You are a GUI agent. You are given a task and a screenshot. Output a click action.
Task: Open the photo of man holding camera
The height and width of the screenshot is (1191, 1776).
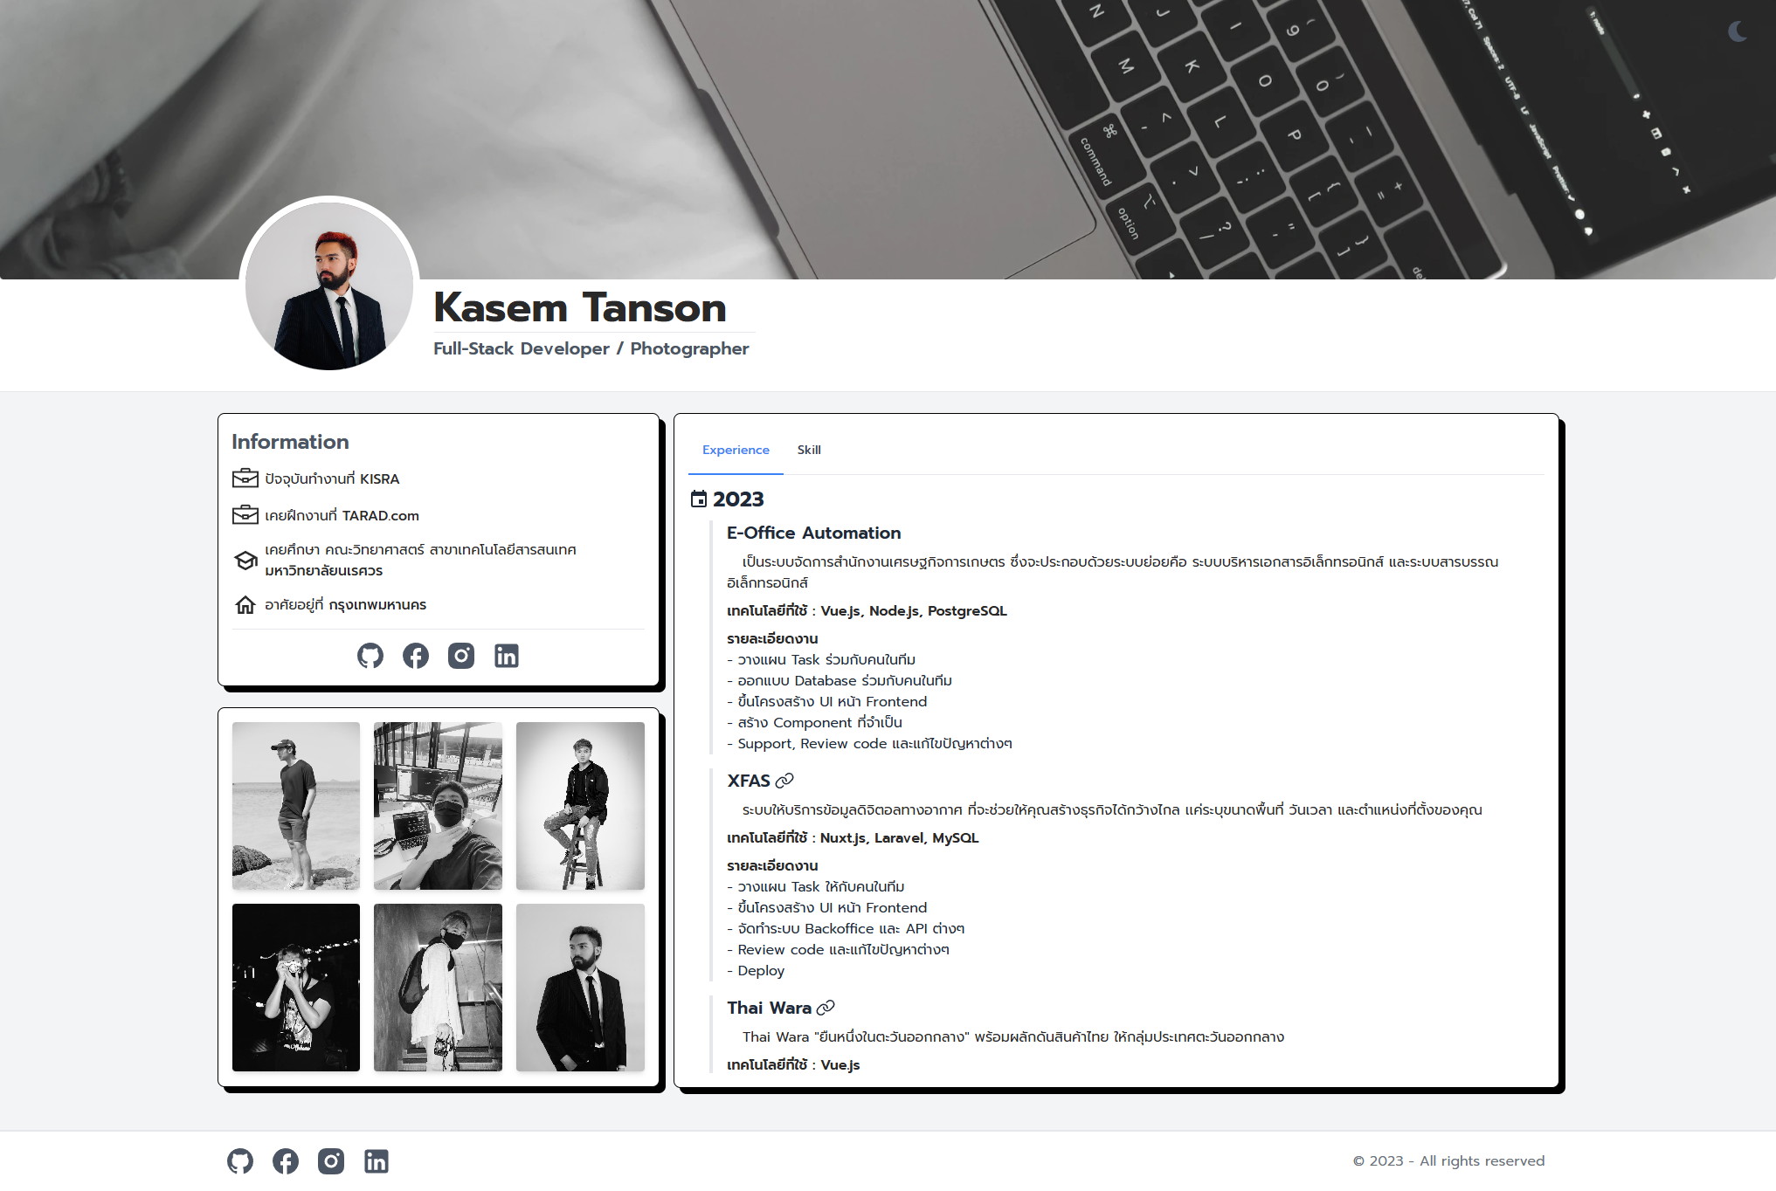pyautogui.click(x=296, y=988)
